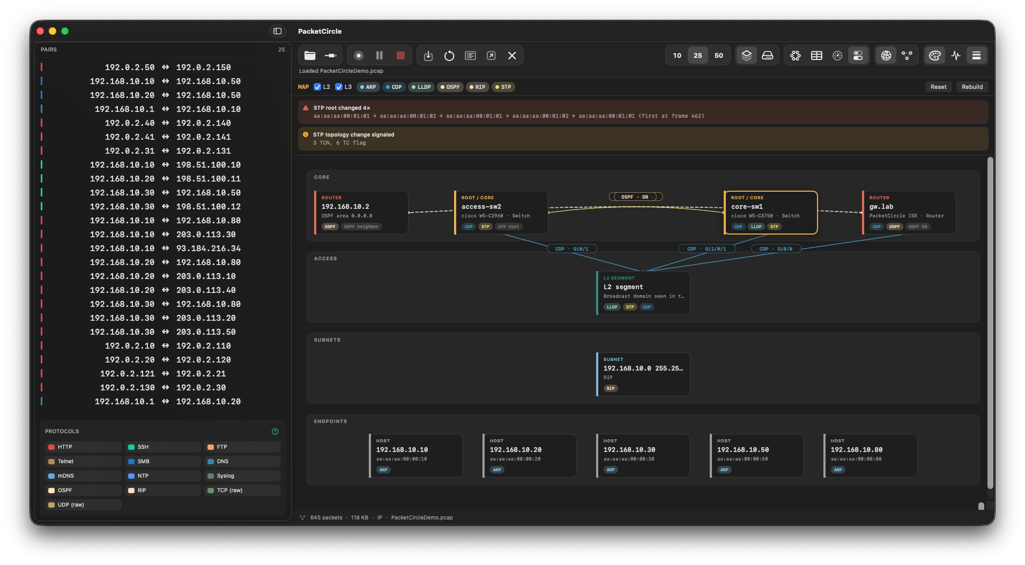Viewport: 1025px width, 565px height.
Task: Set pair count to 25
Action: 698,56
